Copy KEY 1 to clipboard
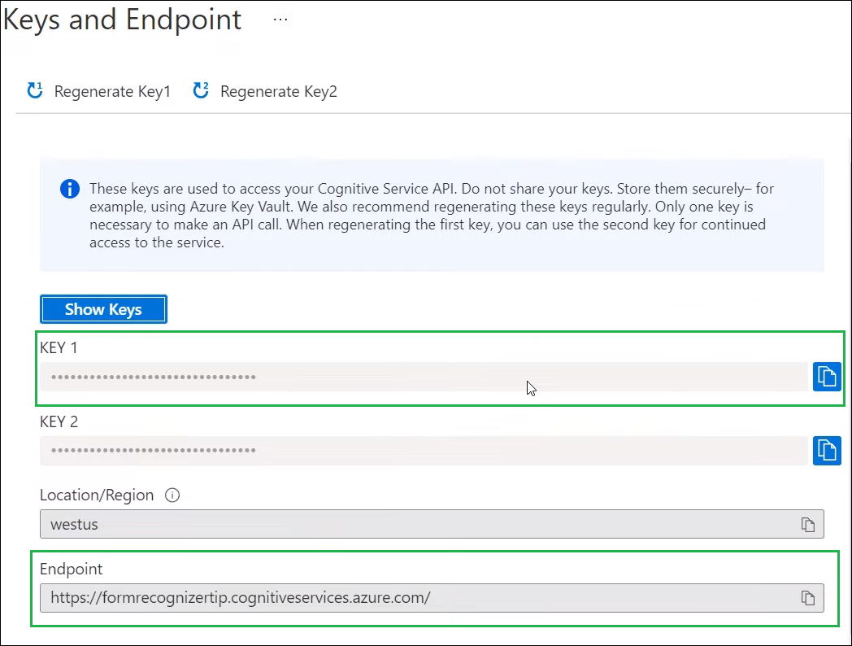The height and width of the screenshot is (646, 852). pyautogui.click(x=827, y=376)
